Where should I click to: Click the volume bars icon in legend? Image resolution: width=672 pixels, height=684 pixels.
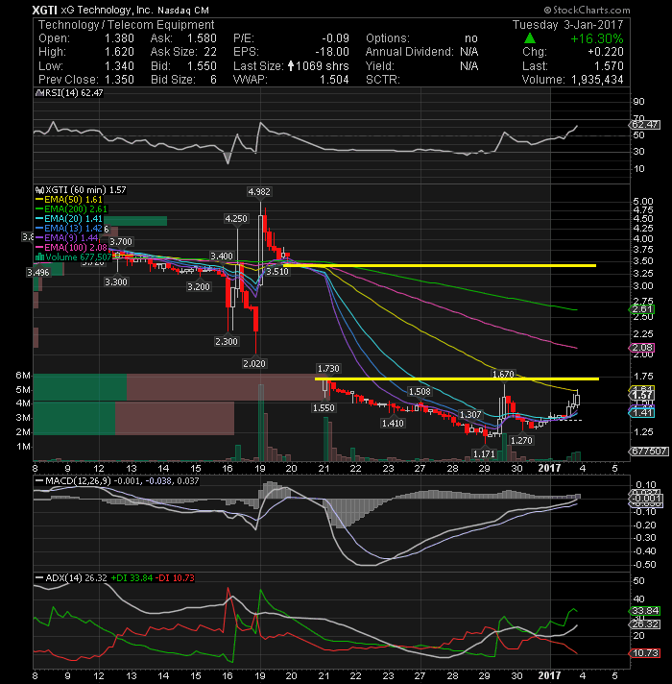[39, 256]
